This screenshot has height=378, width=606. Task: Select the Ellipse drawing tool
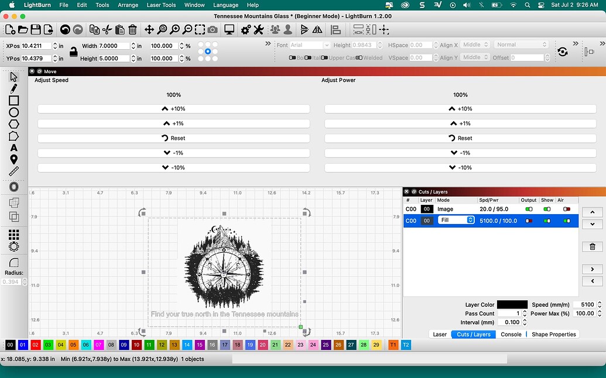[x=13, y=113]
